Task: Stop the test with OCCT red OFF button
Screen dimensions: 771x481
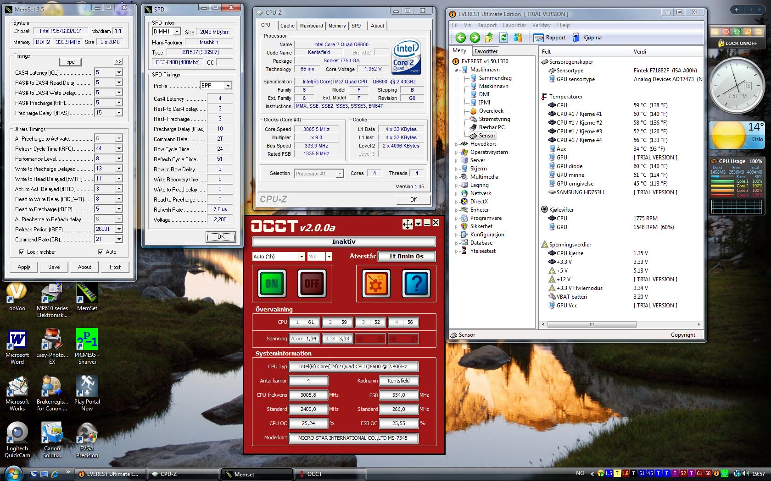Action: 312,284
